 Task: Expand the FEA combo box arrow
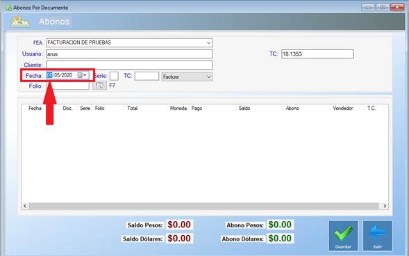pos(208,42)
